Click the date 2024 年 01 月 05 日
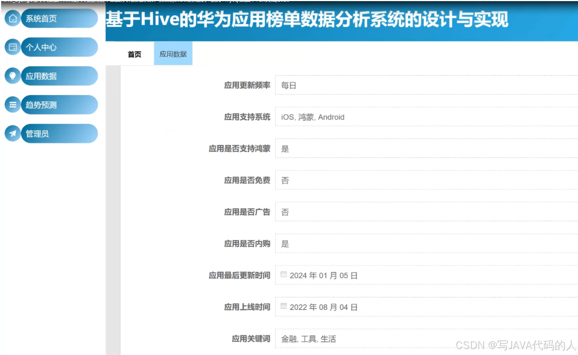578x355 pixels. pos(323,275)
